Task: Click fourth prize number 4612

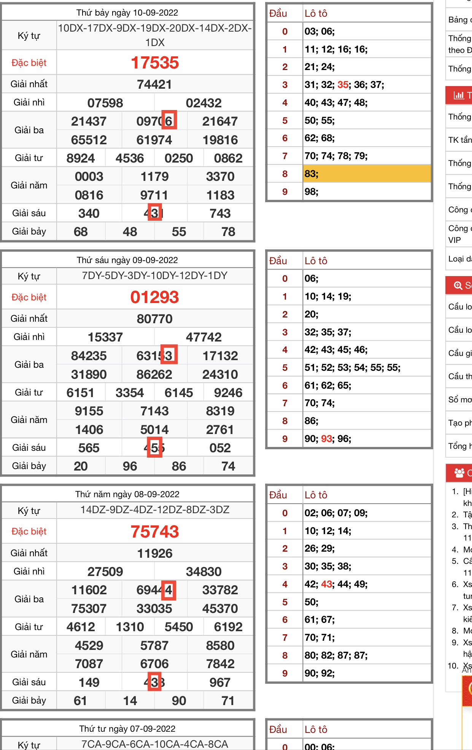Action: click(x=81, y=627)
